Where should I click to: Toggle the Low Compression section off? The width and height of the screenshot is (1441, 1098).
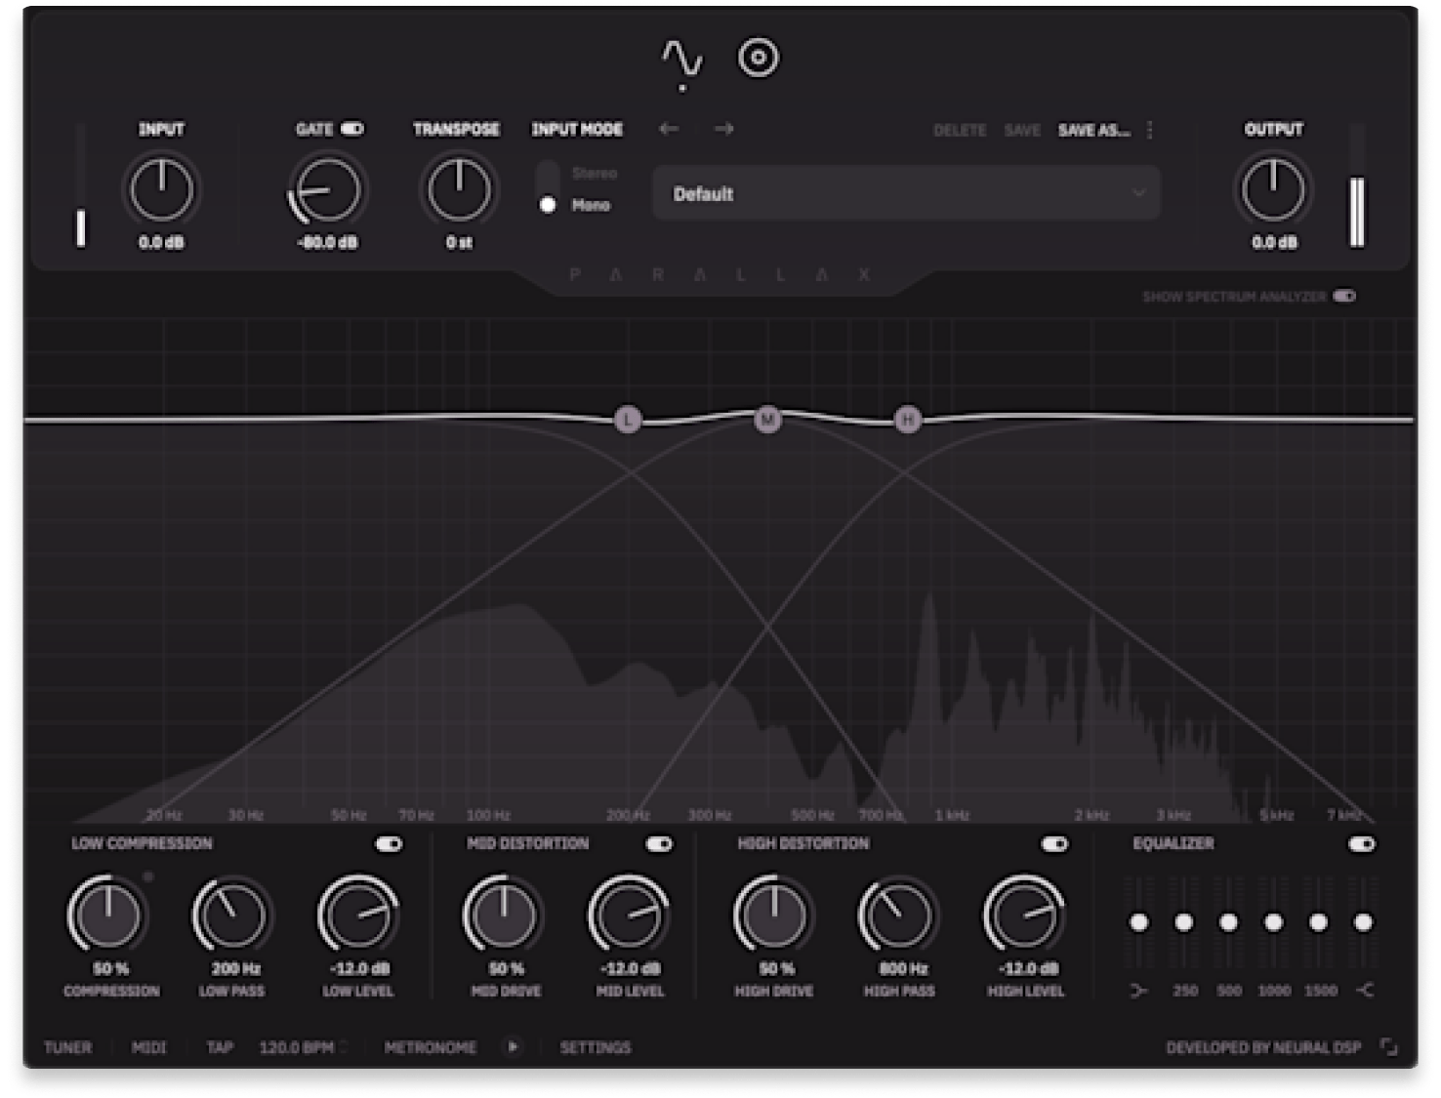click(389, 844)
